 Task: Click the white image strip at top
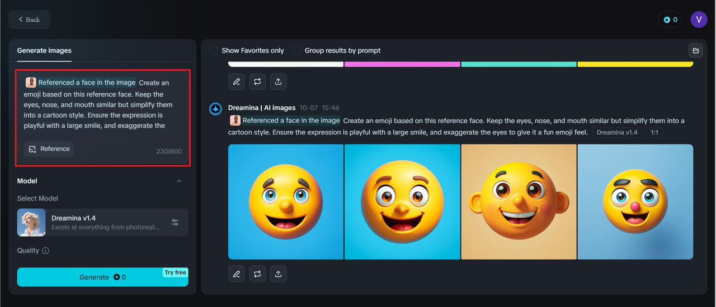point(286,64)
